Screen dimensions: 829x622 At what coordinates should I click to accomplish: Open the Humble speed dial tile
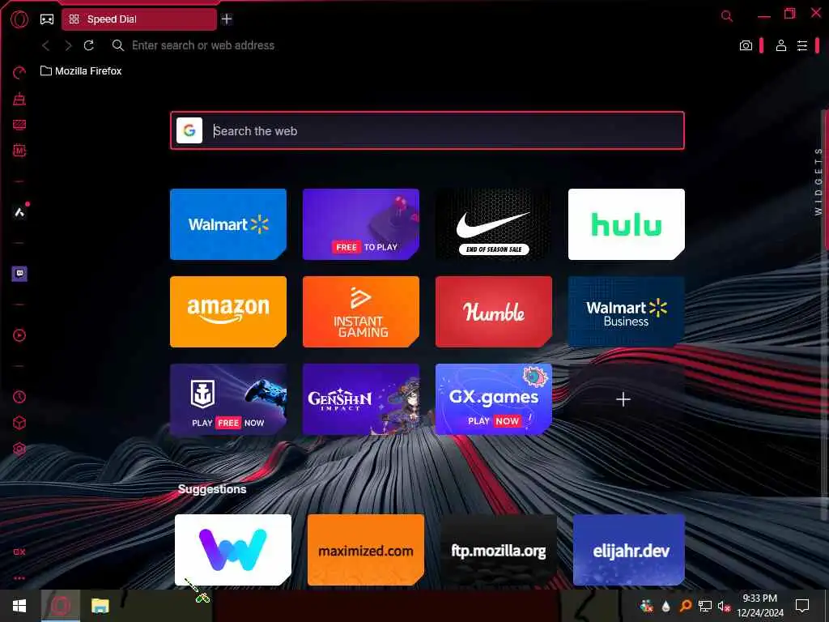[493, 312]
